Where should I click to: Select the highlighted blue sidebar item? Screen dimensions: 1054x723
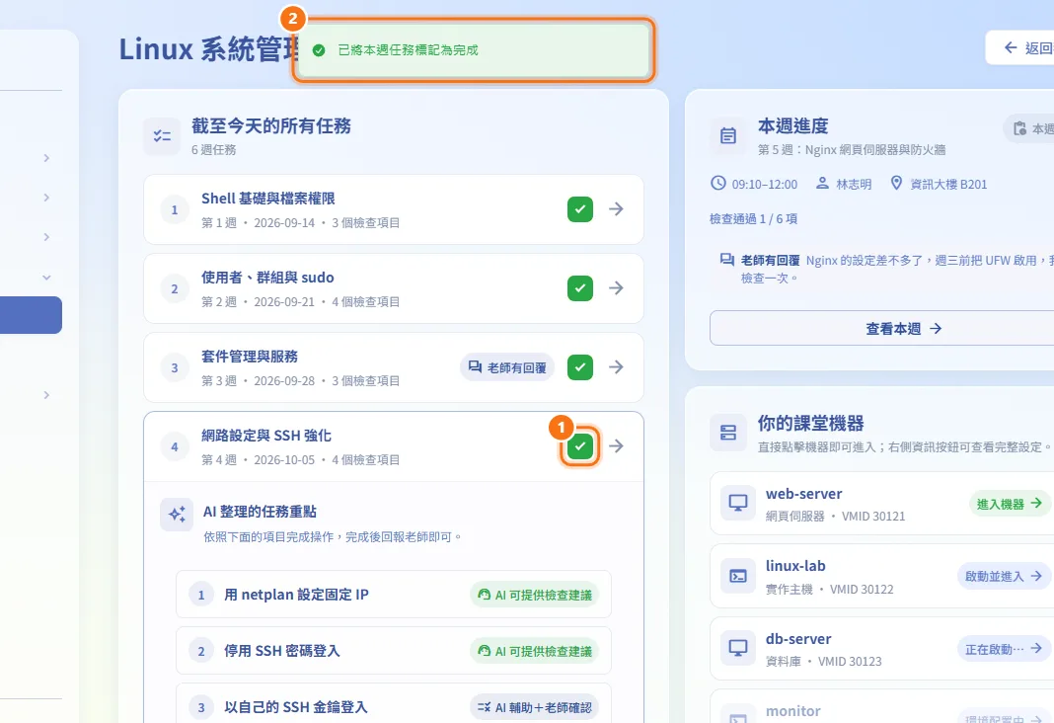[31, 315]
